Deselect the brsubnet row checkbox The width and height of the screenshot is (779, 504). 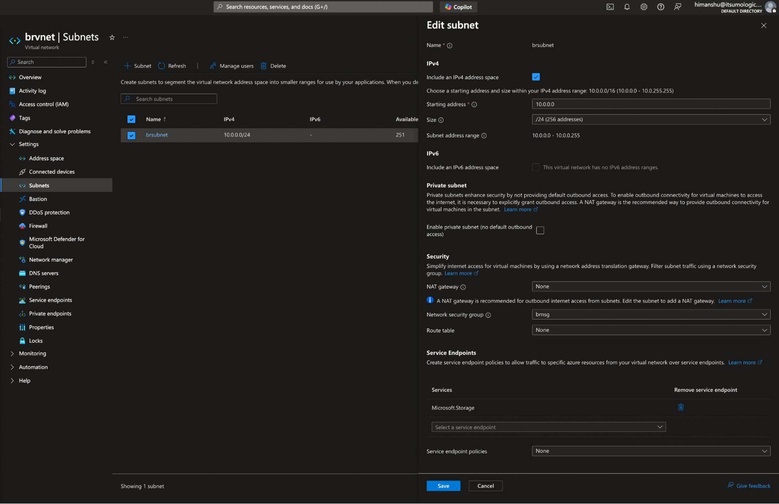[131, 135]
